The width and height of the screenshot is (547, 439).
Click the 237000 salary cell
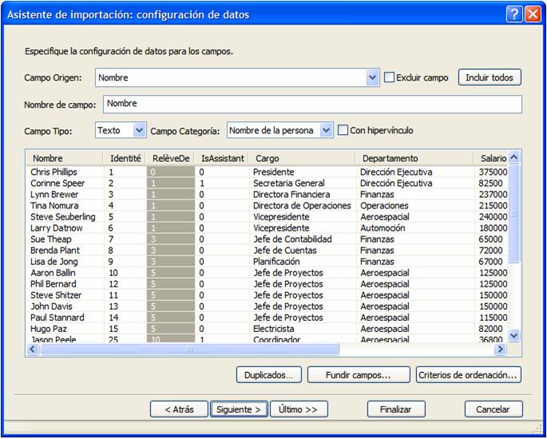493,194
